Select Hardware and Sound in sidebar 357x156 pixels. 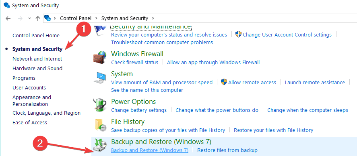click(x=37, y=69)
